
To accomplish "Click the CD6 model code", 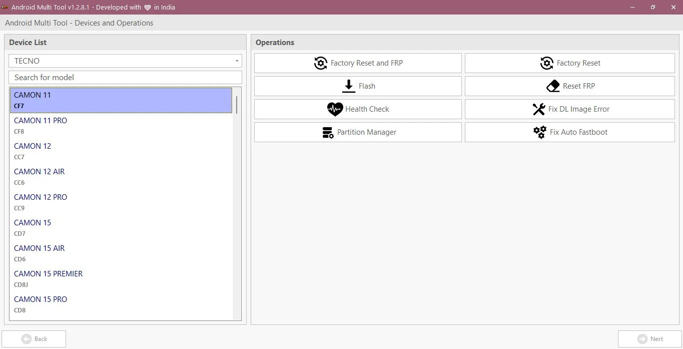I will click(x=20, y=259).
